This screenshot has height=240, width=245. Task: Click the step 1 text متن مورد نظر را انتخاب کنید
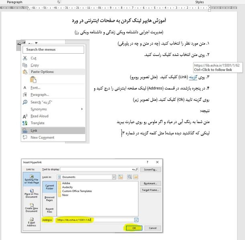point(163,44)
